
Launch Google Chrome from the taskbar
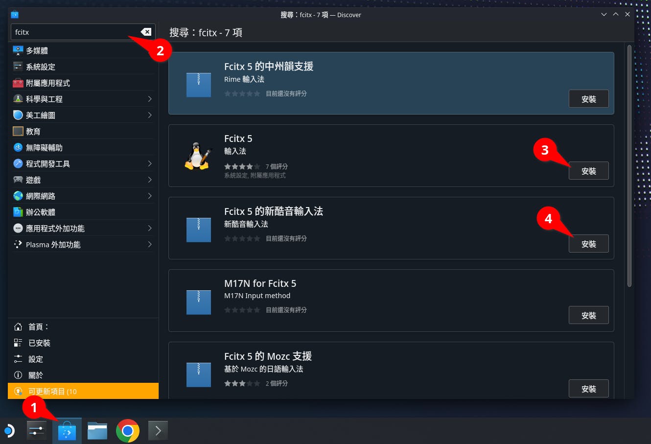[x=128, y=431]
